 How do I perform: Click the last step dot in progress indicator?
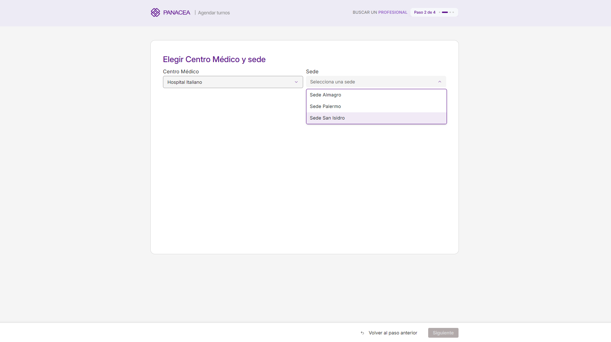coord(453,12)
